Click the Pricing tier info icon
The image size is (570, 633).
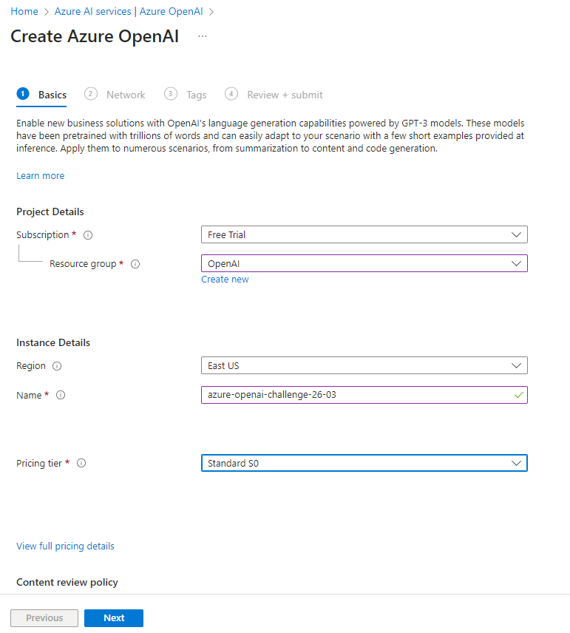point(81,463)
